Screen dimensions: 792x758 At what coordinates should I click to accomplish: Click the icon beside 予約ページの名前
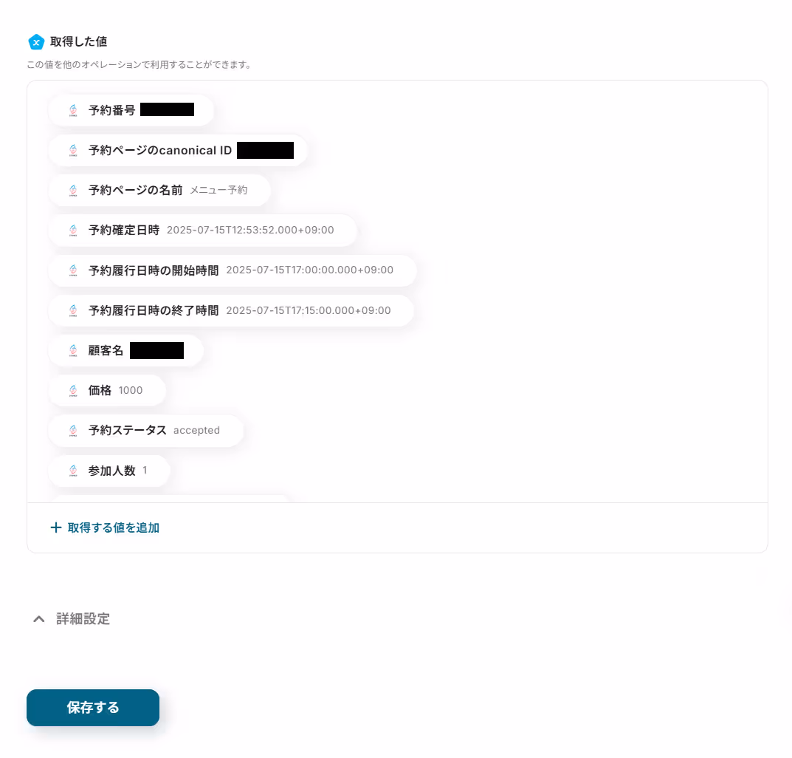73,190
